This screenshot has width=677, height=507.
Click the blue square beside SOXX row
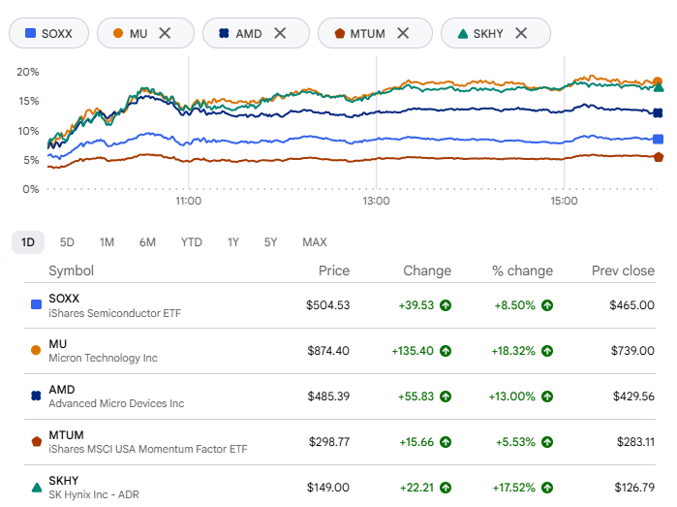point(36,304)
